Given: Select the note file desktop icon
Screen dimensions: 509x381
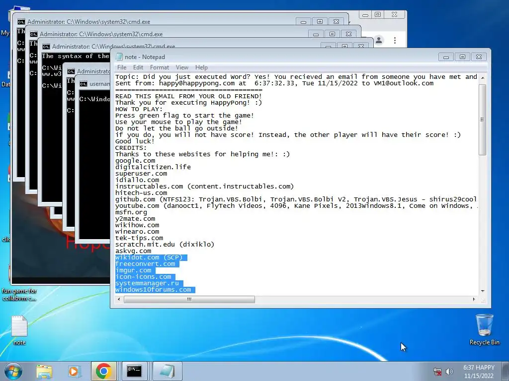Looking at the screenshot, I should [19, 330].
